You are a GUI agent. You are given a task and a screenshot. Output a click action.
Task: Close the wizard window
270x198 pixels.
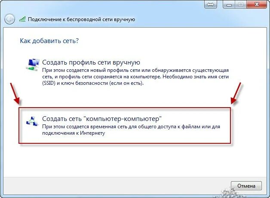pyautogui.click(x=257, y=4)
